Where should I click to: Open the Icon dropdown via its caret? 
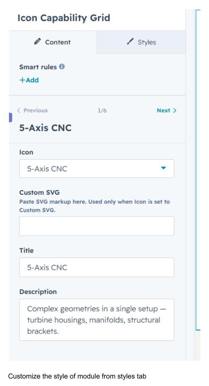pyautogui.click(x=163, y=168)
